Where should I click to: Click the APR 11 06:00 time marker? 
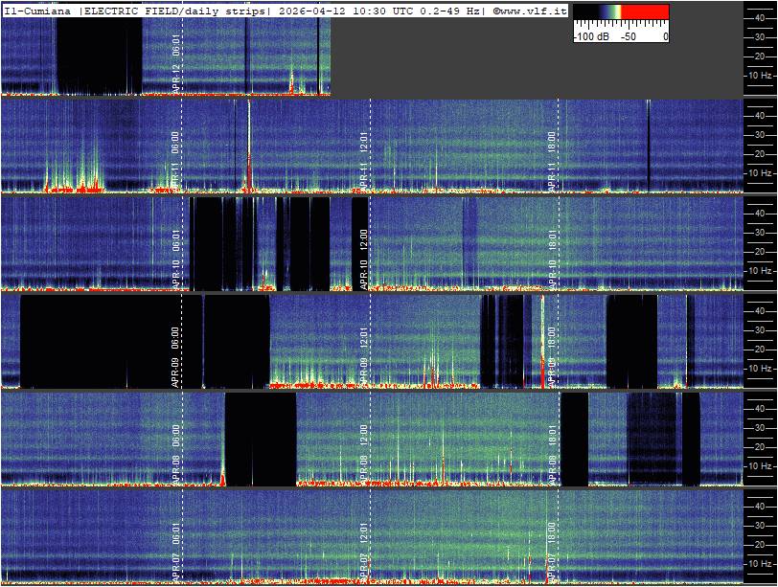(x=176, y=160)
